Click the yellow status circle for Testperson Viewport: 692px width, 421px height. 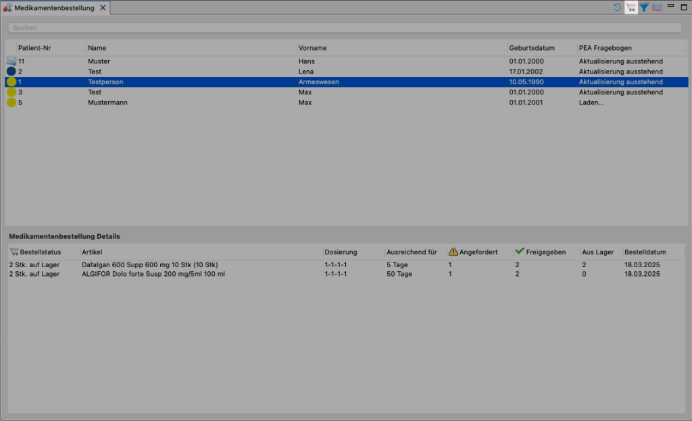(11, 82)
